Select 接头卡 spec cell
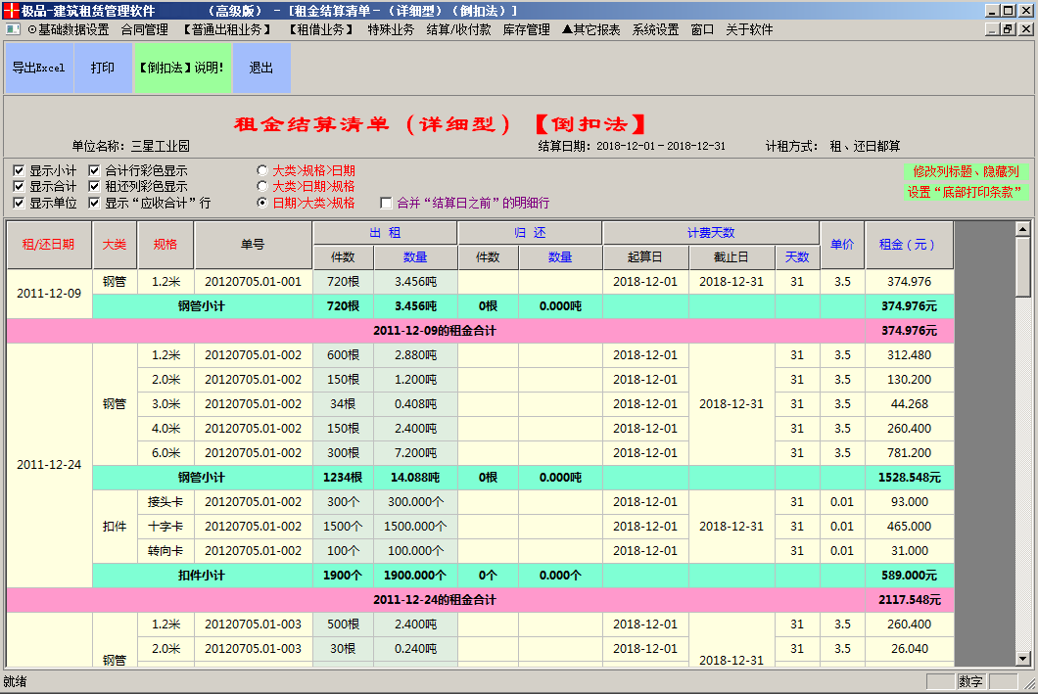Screen dimensions: 1038x694 coord(165,502)
